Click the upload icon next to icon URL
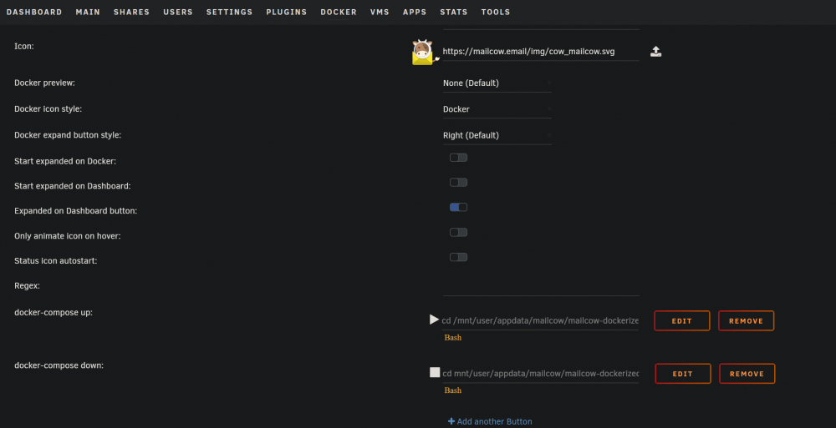Screen dimensions: 836x428 [655, 52]
